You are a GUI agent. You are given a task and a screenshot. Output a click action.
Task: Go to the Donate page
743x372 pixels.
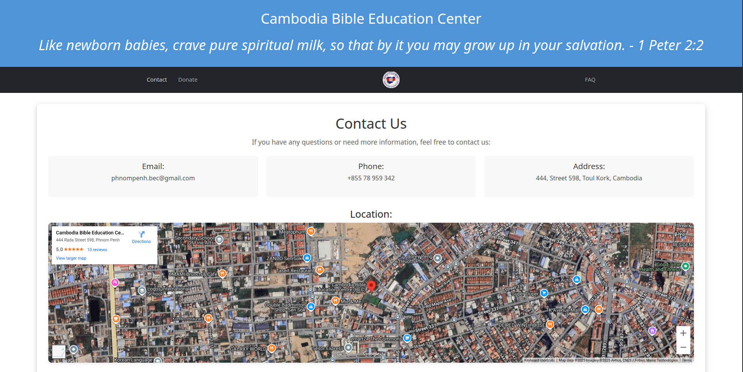click(188, 80)
